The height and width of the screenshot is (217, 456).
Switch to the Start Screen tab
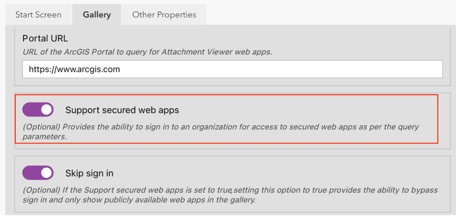(x=38, y=15)
